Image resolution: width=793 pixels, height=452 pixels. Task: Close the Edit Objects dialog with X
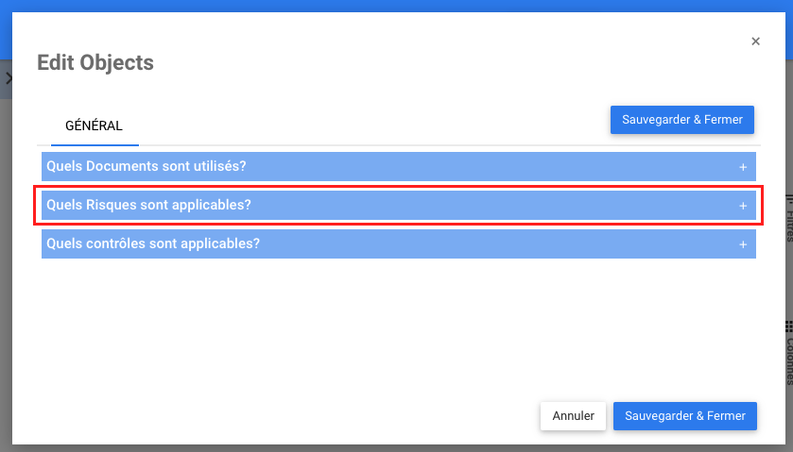pyautogui.click(x=755, y=42)
